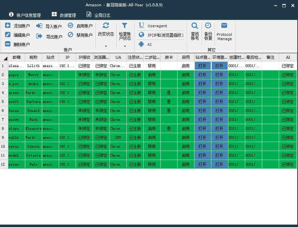The width and height of the screenshot is (298, 227).
Task: Expand the 改变状态 dropdown arrow
Action: tap(106, 46)
